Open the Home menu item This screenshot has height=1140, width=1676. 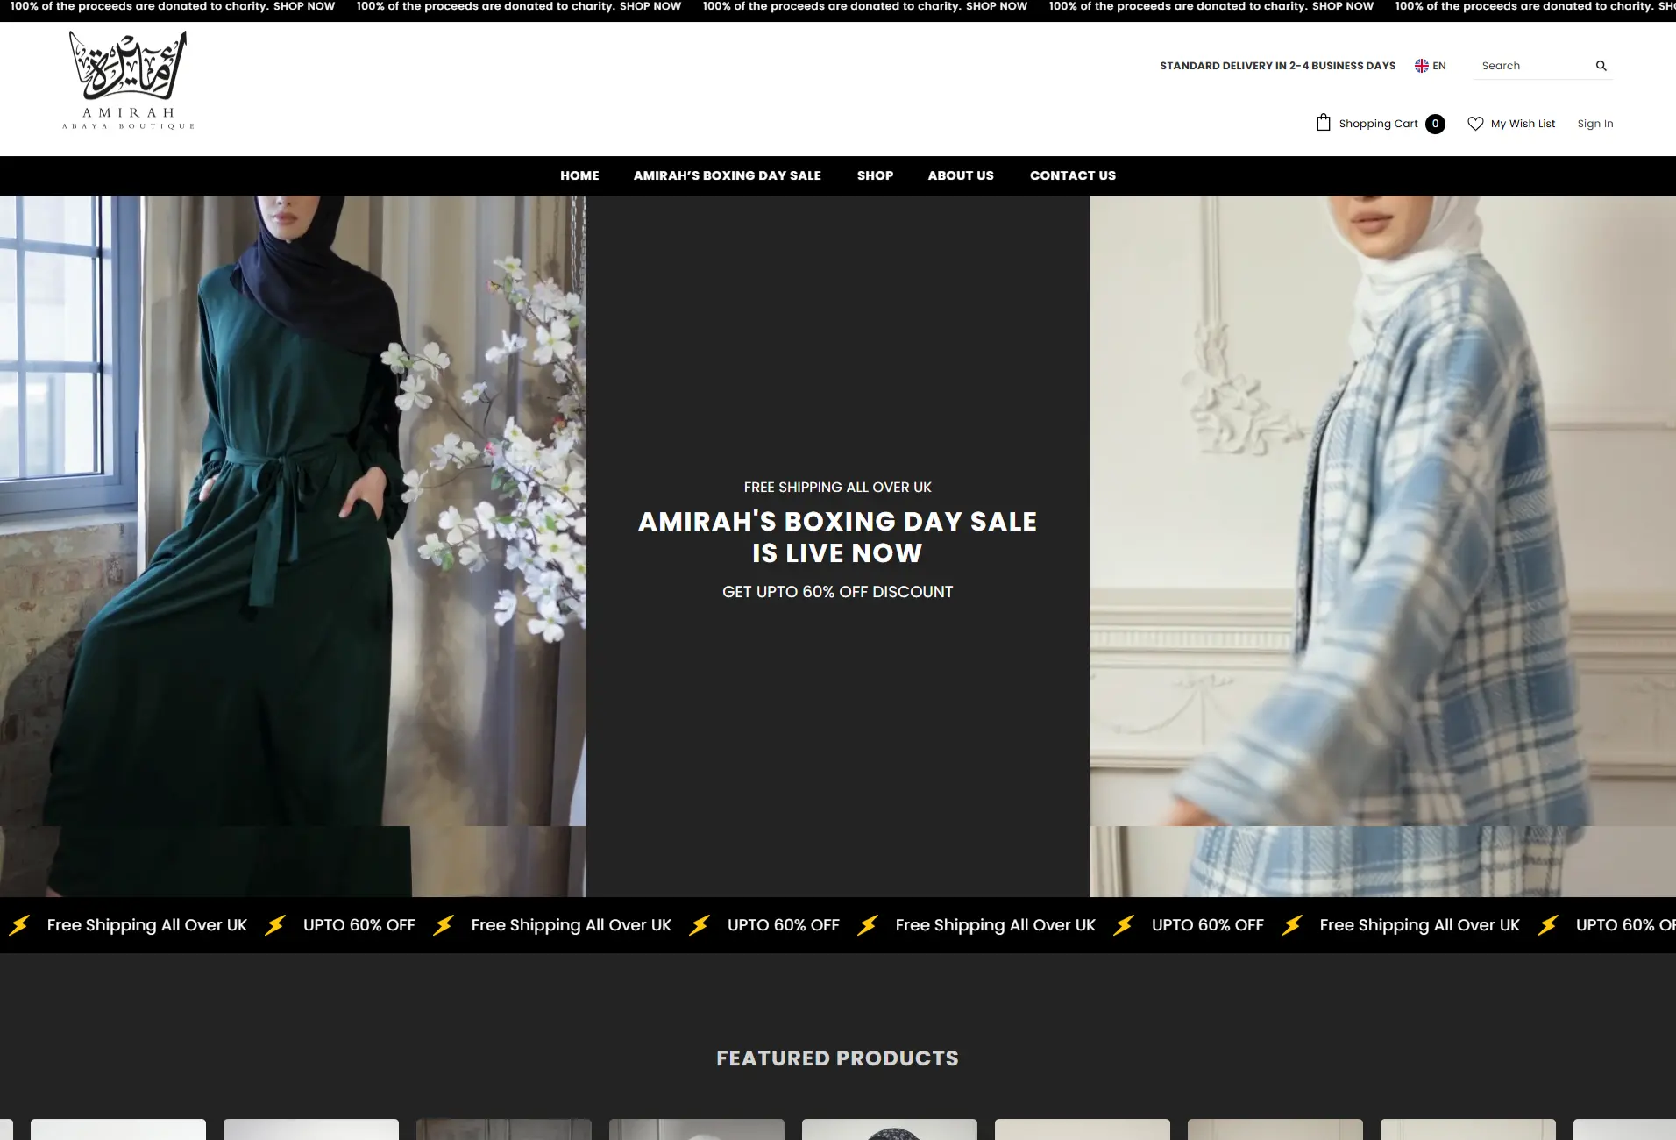tap(579, 175)
